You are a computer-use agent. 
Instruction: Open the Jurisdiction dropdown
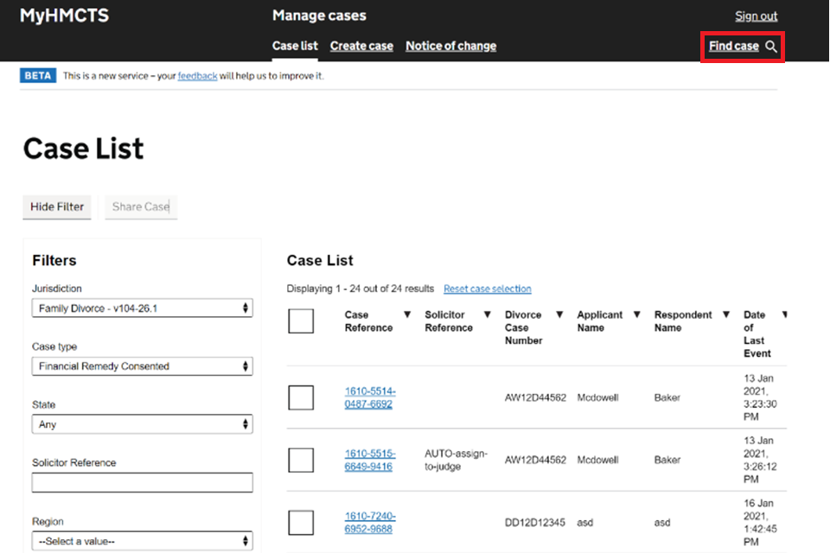pos(142,308)
